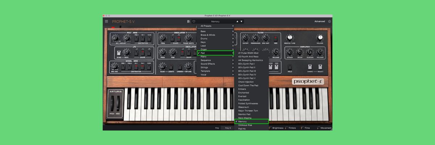
Task: Adjust the Timbre macro knob
Action: 287,128
